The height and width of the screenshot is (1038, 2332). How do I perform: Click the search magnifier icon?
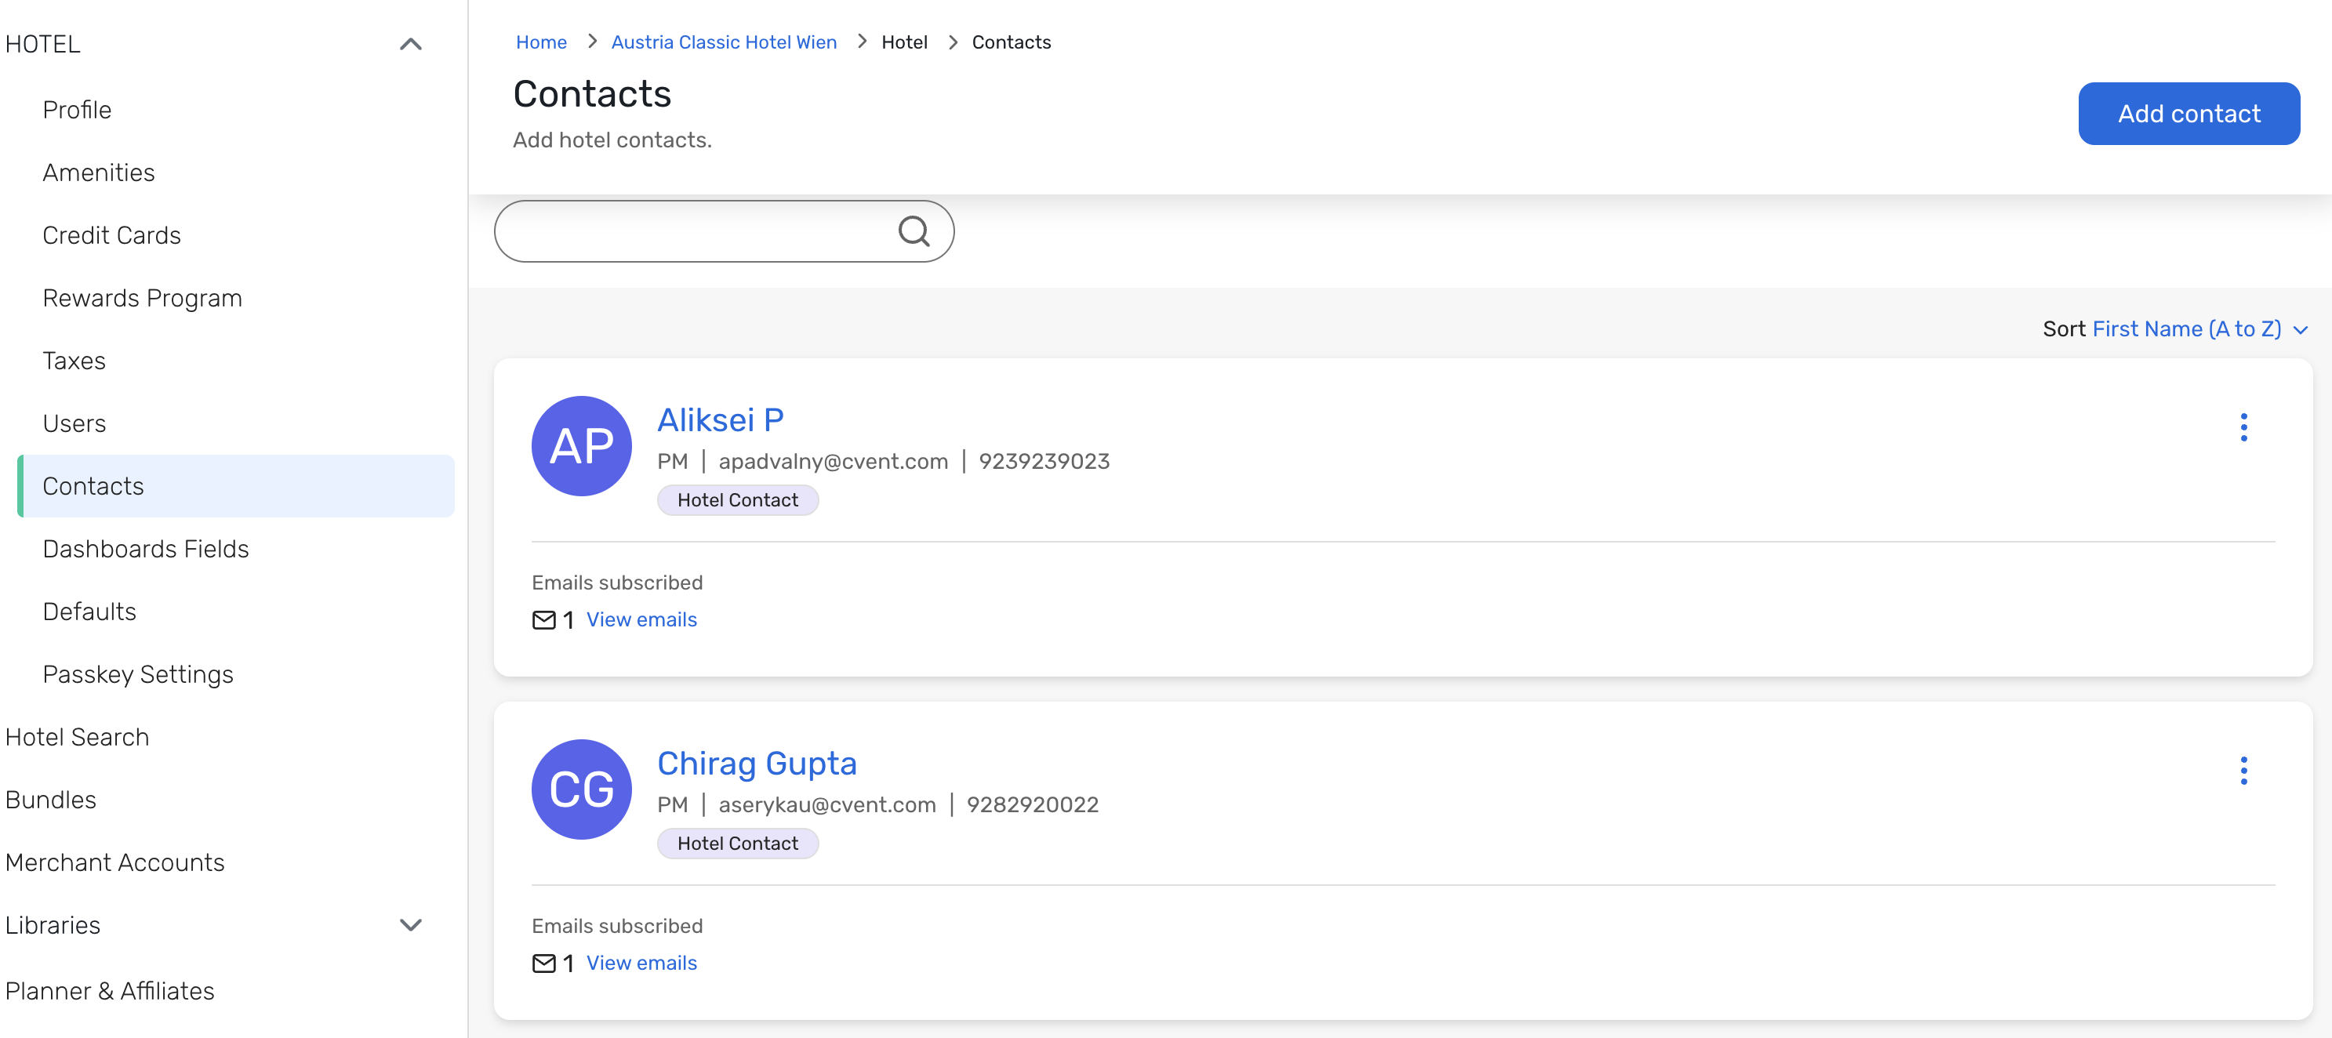914,232
